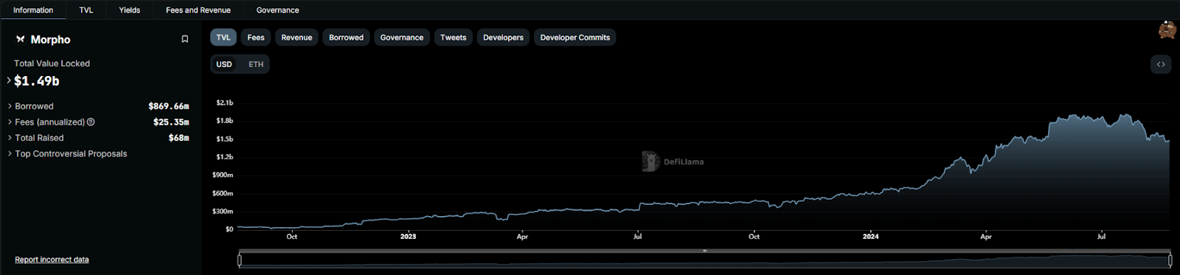1180x275 pixels.
Task: Click the llama avatar icon
Action: [1167, 30]
